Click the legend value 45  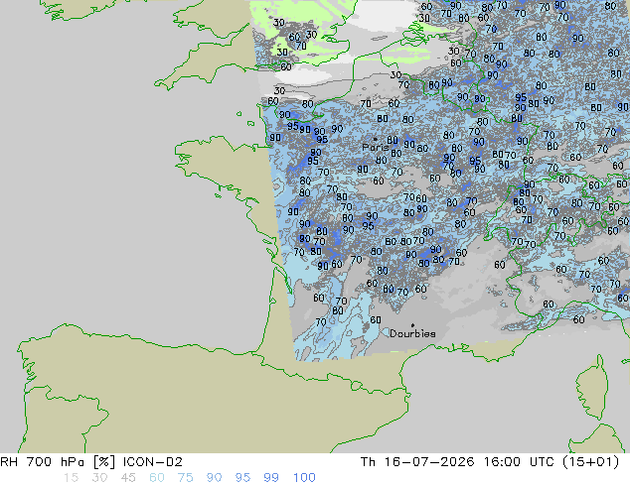point(128,478)
